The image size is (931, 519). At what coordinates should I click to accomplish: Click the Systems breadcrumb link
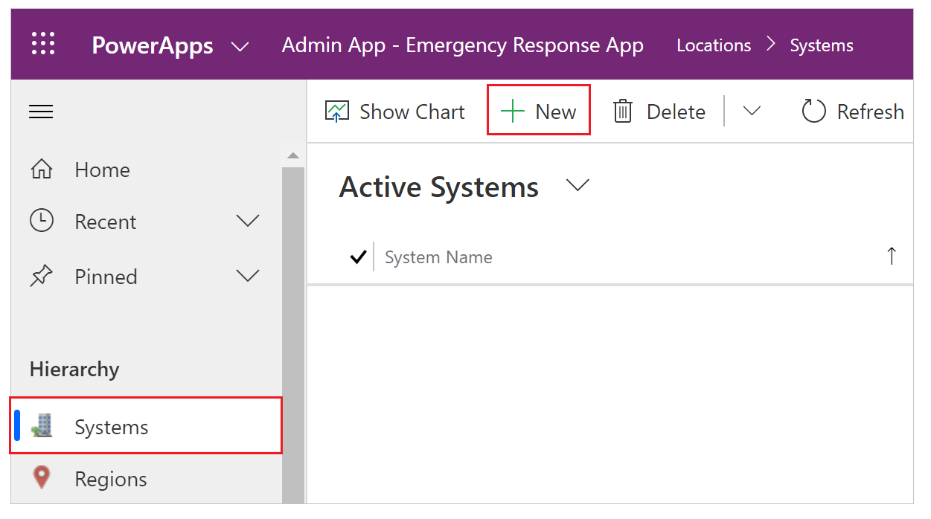pyautogui.click(x=822, y=45)
